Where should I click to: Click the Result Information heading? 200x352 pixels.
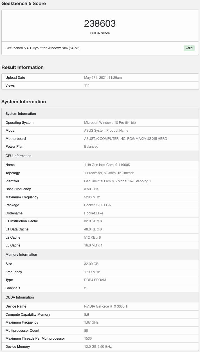point(23,67)
